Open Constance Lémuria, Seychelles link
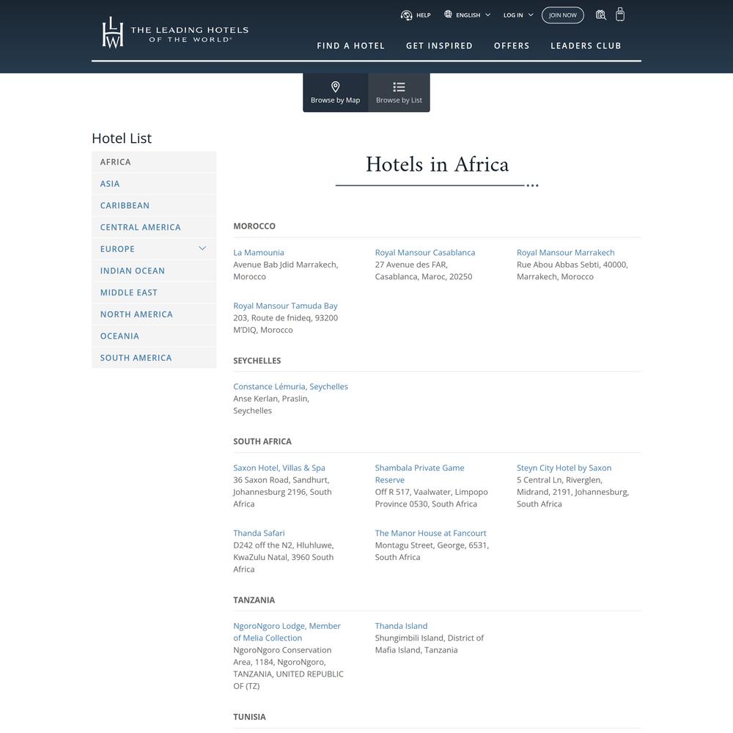The width and height of the screenshot is (733, 733). [290, 386]
